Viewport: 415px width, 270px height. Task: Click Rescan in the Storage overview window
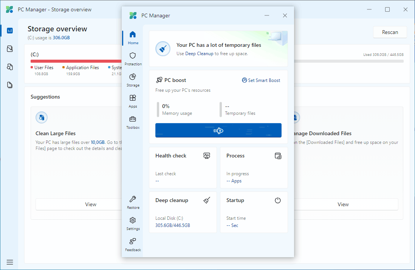[x=390, y=32]
